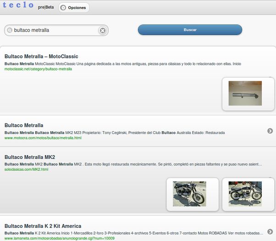Open the Bultaco Metralla MK2 result title
276x241 pixels.
pos(30,157)
